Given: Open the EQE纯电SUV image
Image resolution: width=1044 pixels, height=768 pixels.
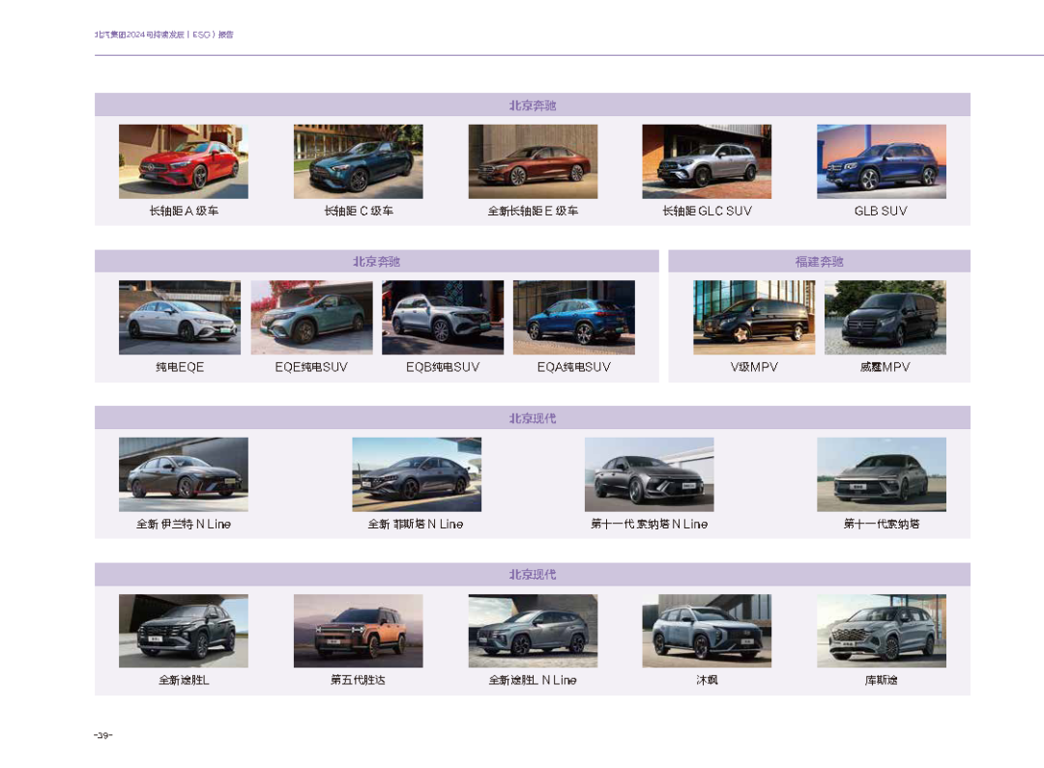Looking at the screenshot, I should coord(311,318).
